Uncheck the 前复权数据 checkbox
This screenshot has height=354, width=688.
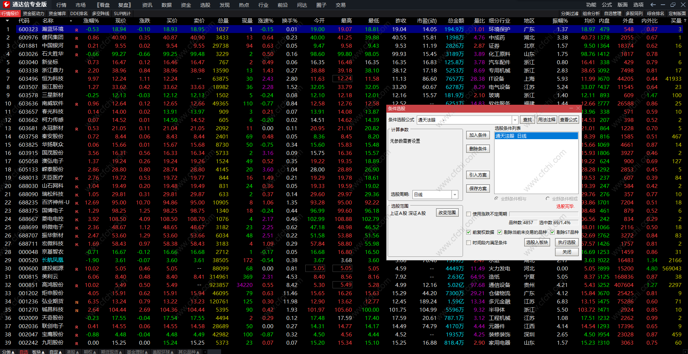coord(468,232)
